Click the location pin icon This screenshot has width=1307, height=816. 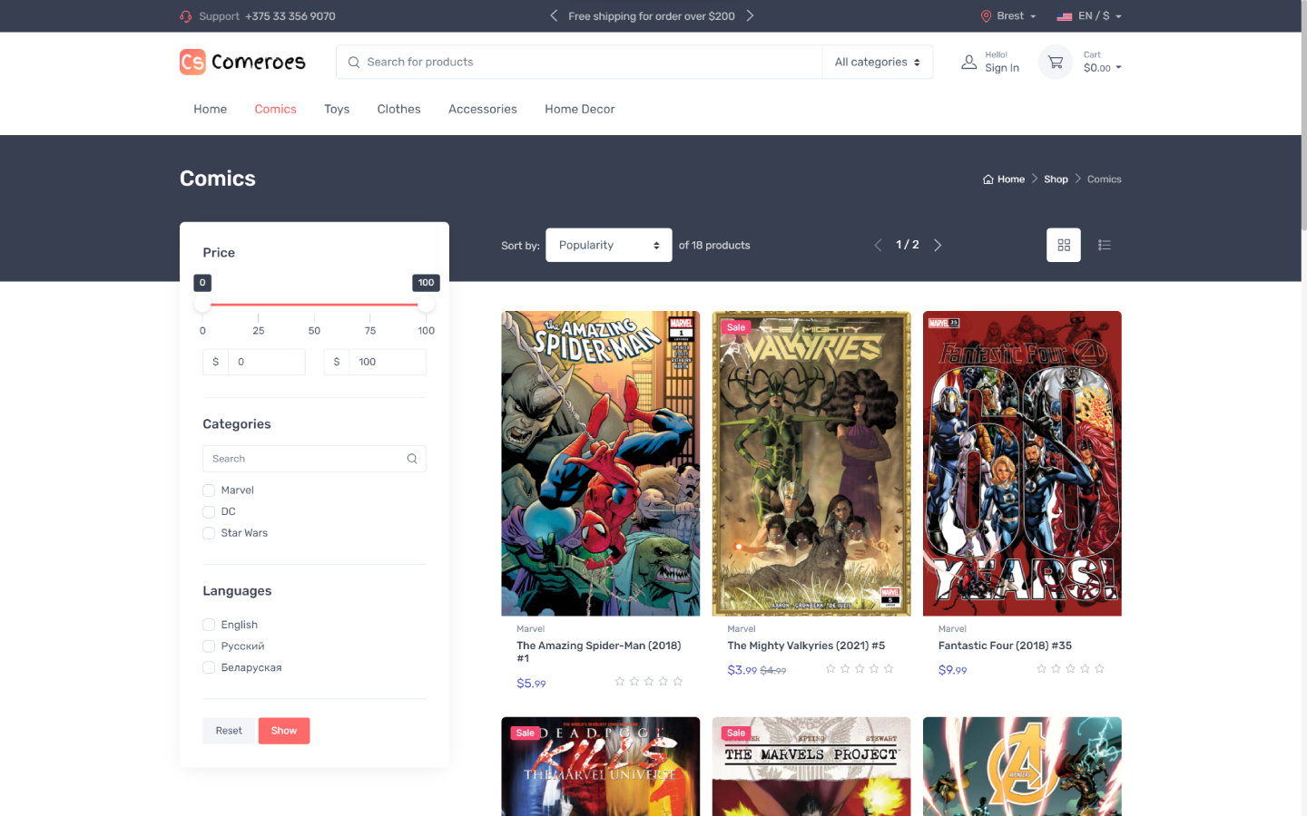pos(986,16)
